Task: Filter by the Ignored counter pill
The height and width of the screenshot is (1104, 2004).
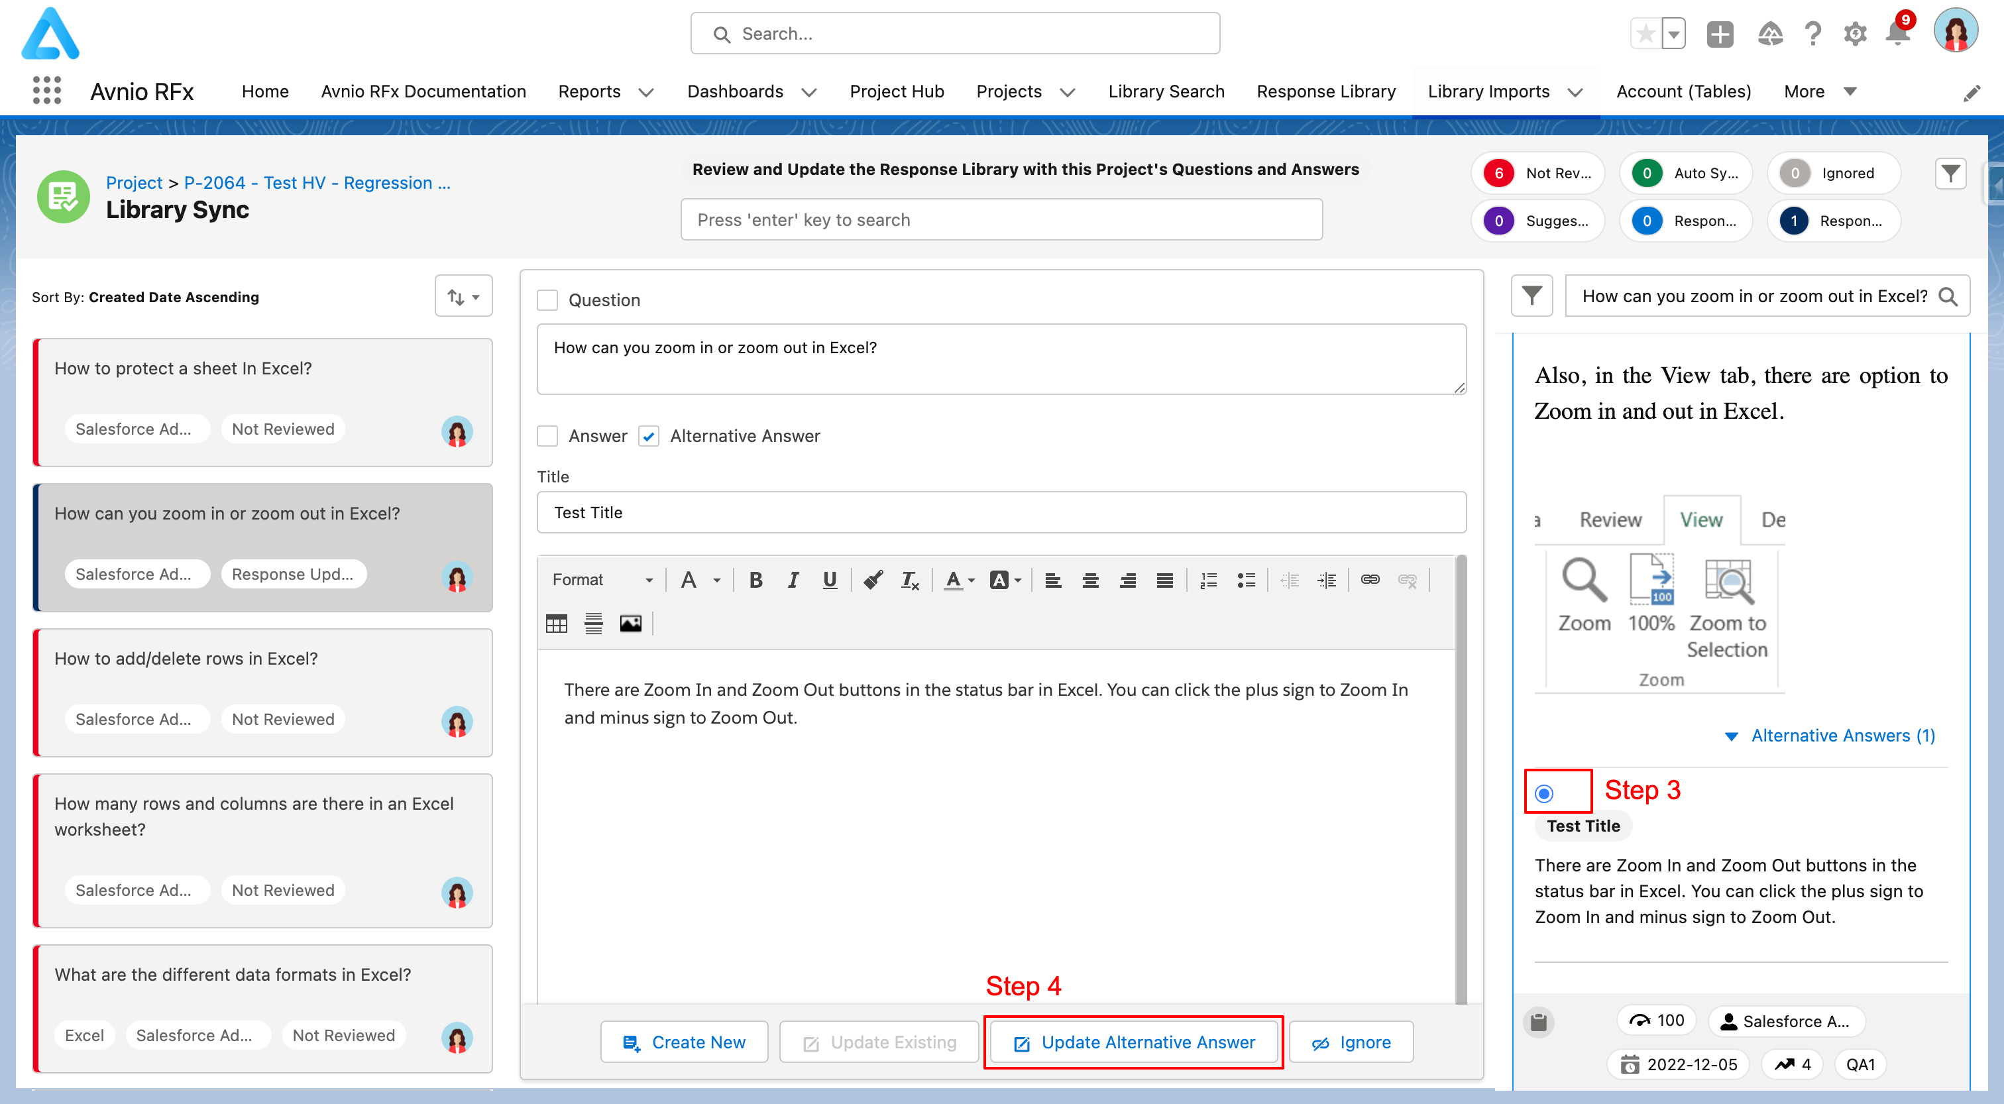Action: (x=1834, y=173)
